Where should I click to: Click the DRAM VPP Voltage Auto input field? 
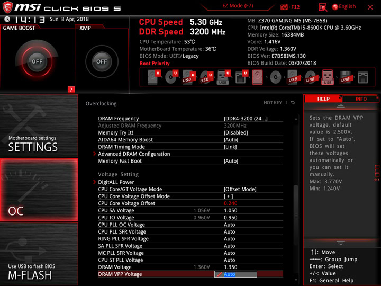(235, 274)
